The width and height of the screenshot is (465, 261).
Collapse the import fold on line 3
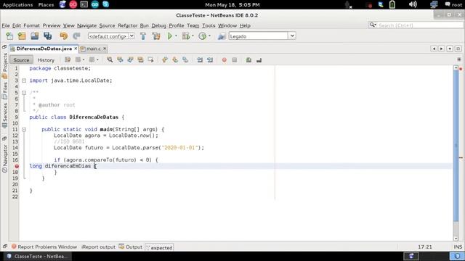(x=24, y=80)
